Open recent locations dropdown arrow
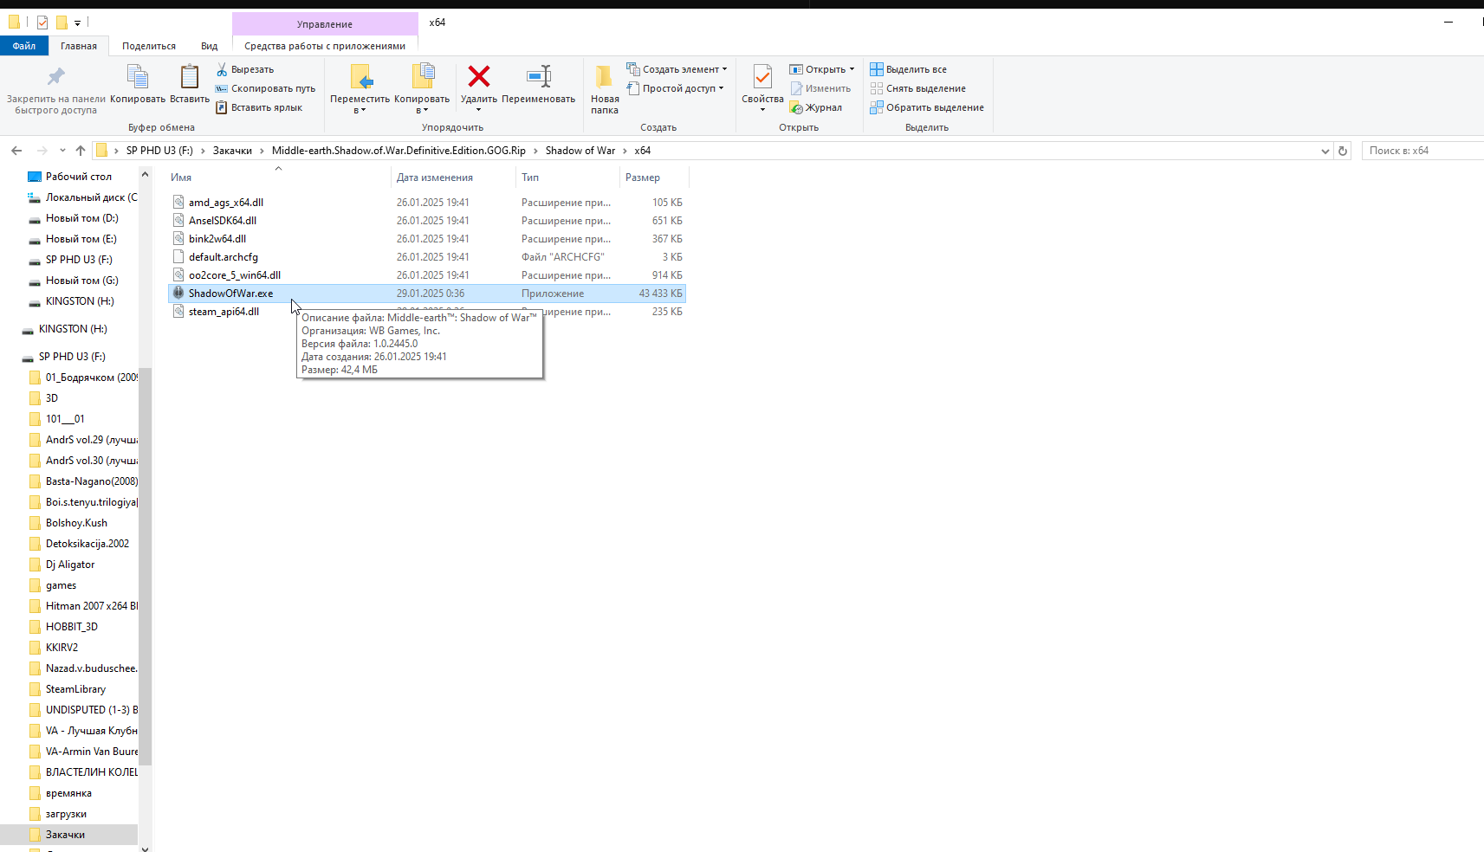1484x852 pixels. (x=63, y=151)
